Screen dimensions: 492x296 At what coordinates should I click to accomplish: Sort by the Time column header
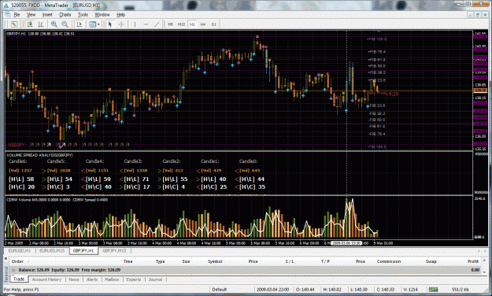click(x=128, y=261)
